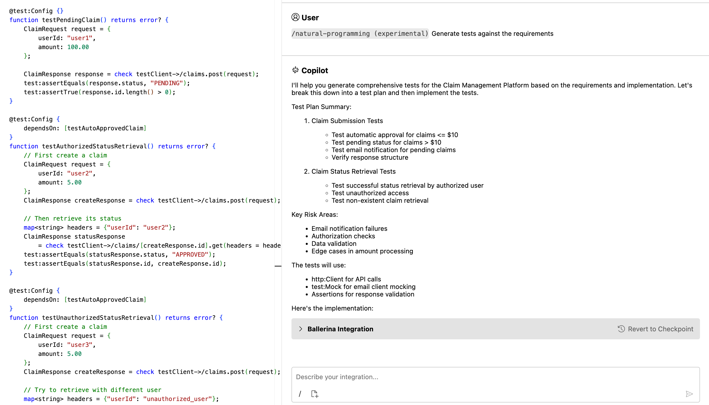
Task: Click the /natural-programming (experimental) command tag
Action: (360, 34)
